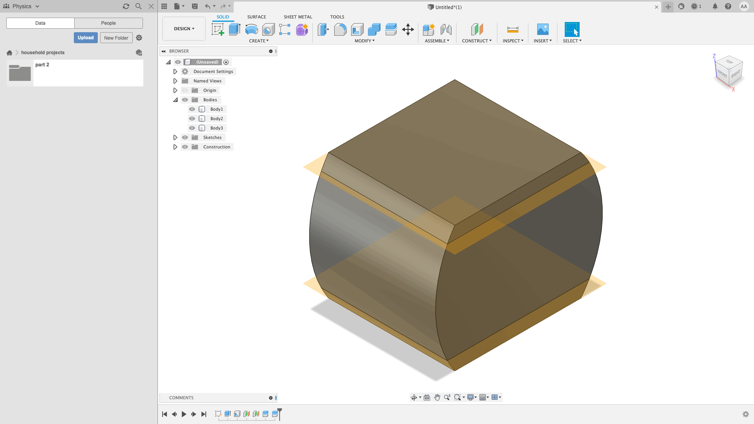
Task: Activate the Unsaved component radio button
Action: 226,62
